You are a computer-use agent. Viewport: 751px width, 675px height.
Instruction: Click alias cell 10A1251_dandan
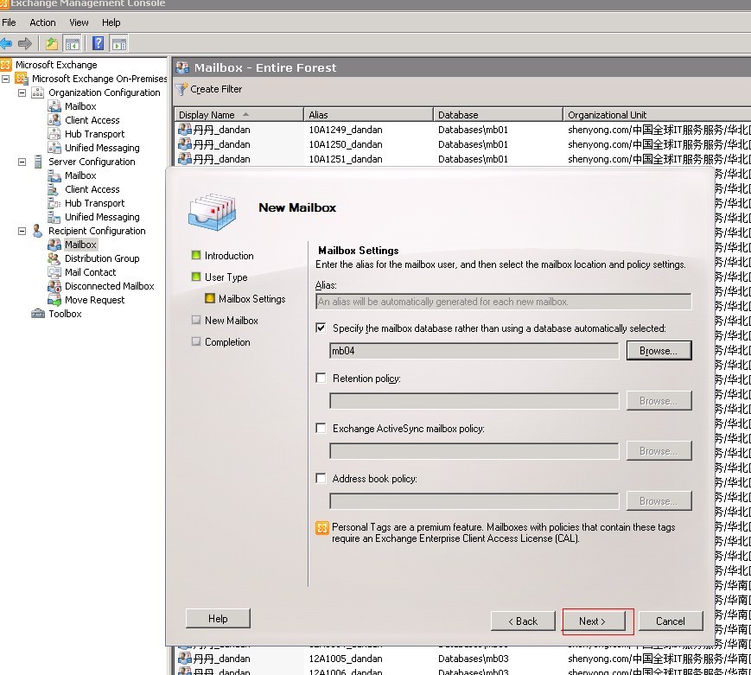click(346, 159)
